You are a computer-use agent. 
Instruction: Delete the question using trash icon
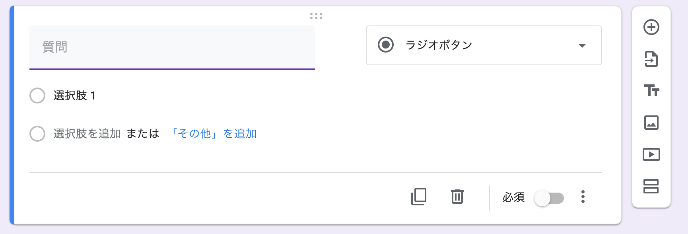457,197
